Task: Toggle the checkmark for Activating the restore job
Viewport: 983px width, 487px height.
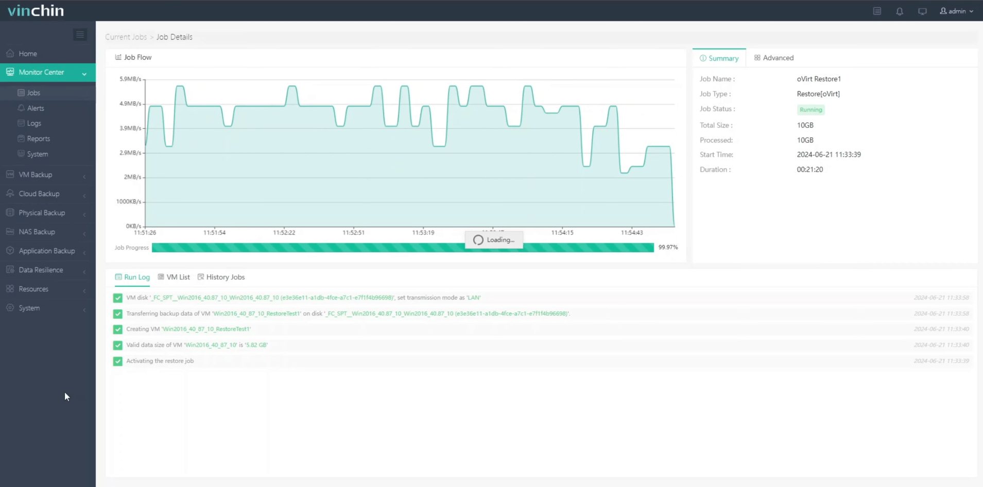Action: point(118,361)
